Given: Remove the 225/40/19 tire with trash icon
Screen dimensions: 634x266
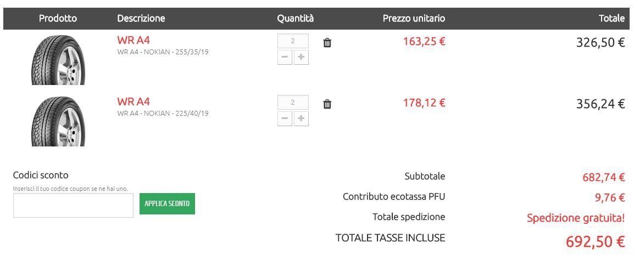Looking at the screenshot, I should 327,104.
